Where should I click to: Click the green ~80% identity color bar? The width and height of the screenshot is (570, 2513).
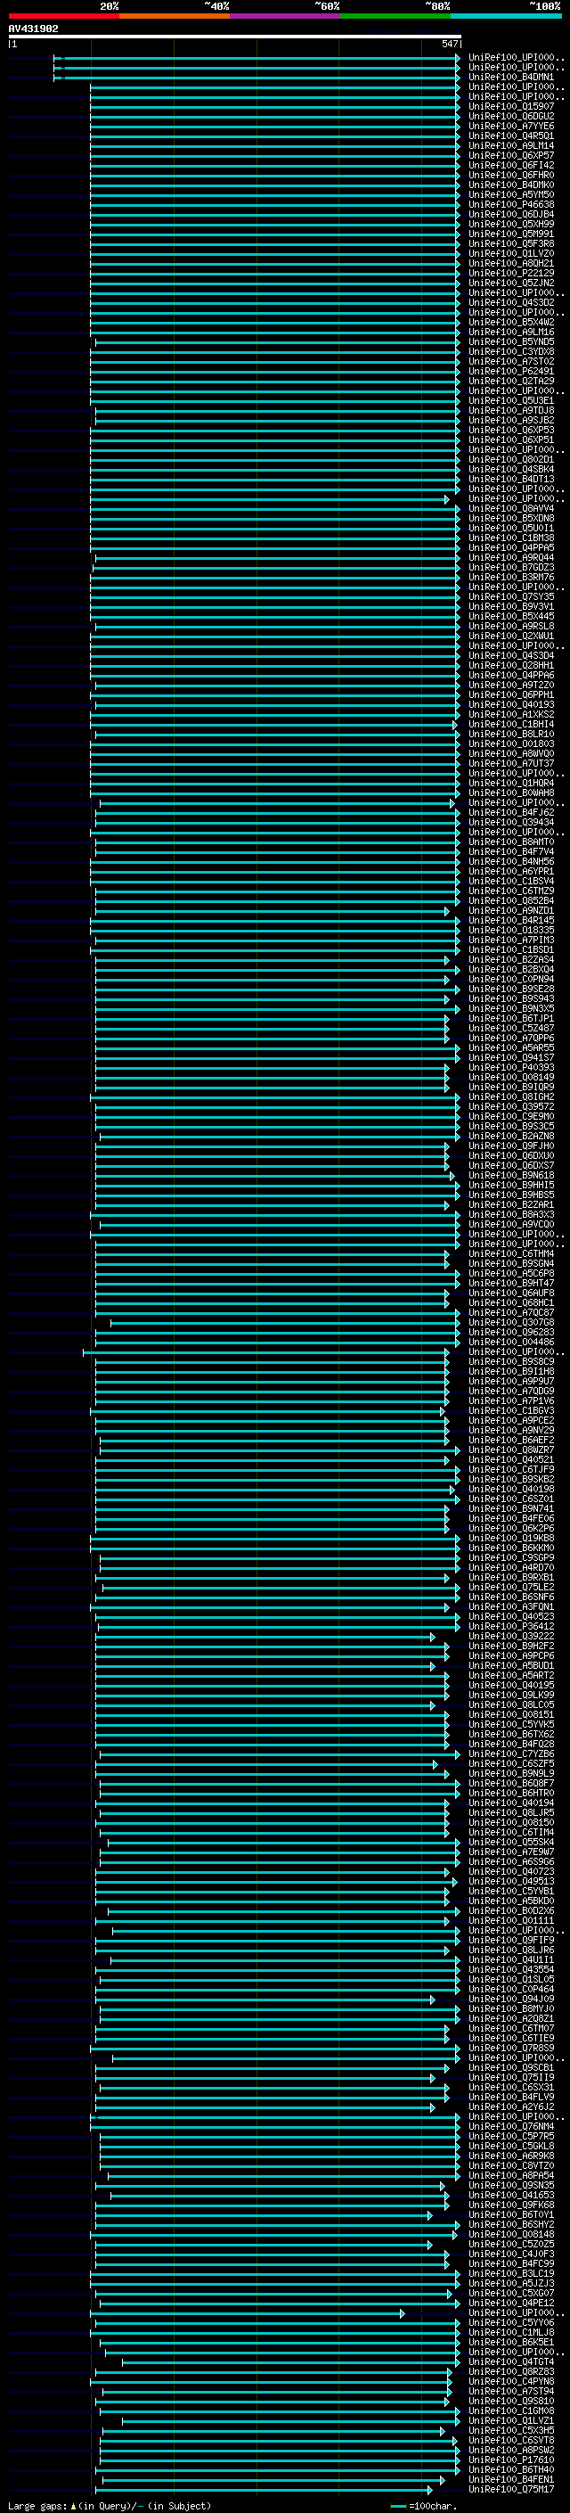click(x=395, y=16)
